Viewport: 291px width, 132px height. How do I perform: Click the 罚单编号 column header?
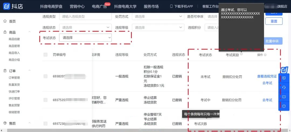tap(59, 55)
